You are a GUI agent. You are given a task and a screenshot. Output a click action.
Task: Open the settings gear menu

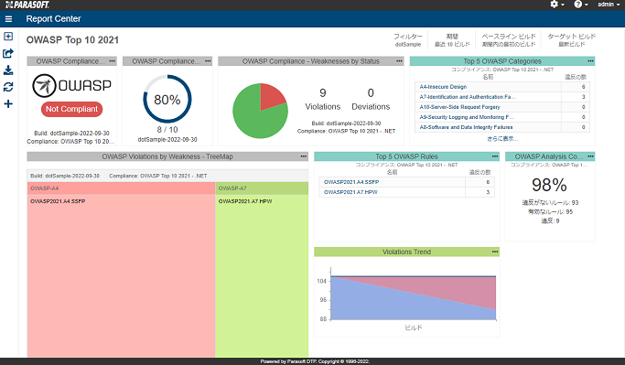pos(557,5)
